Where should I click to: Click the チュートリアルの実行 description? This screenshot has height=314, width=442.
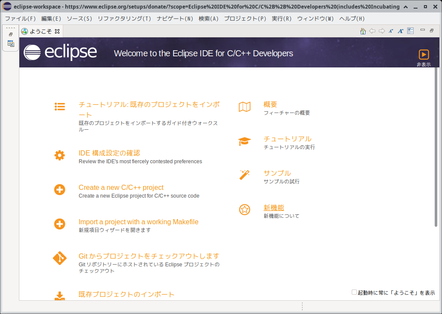pos(289,147)
